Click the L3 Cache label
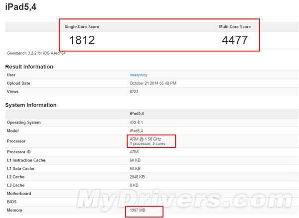Viewport: 299px width, 218px height. tap(15, 185)
